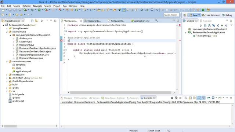Toggle Hide Static Members in Outline
The width and height of the screenshot is (235, 132).
pos(218,25)
